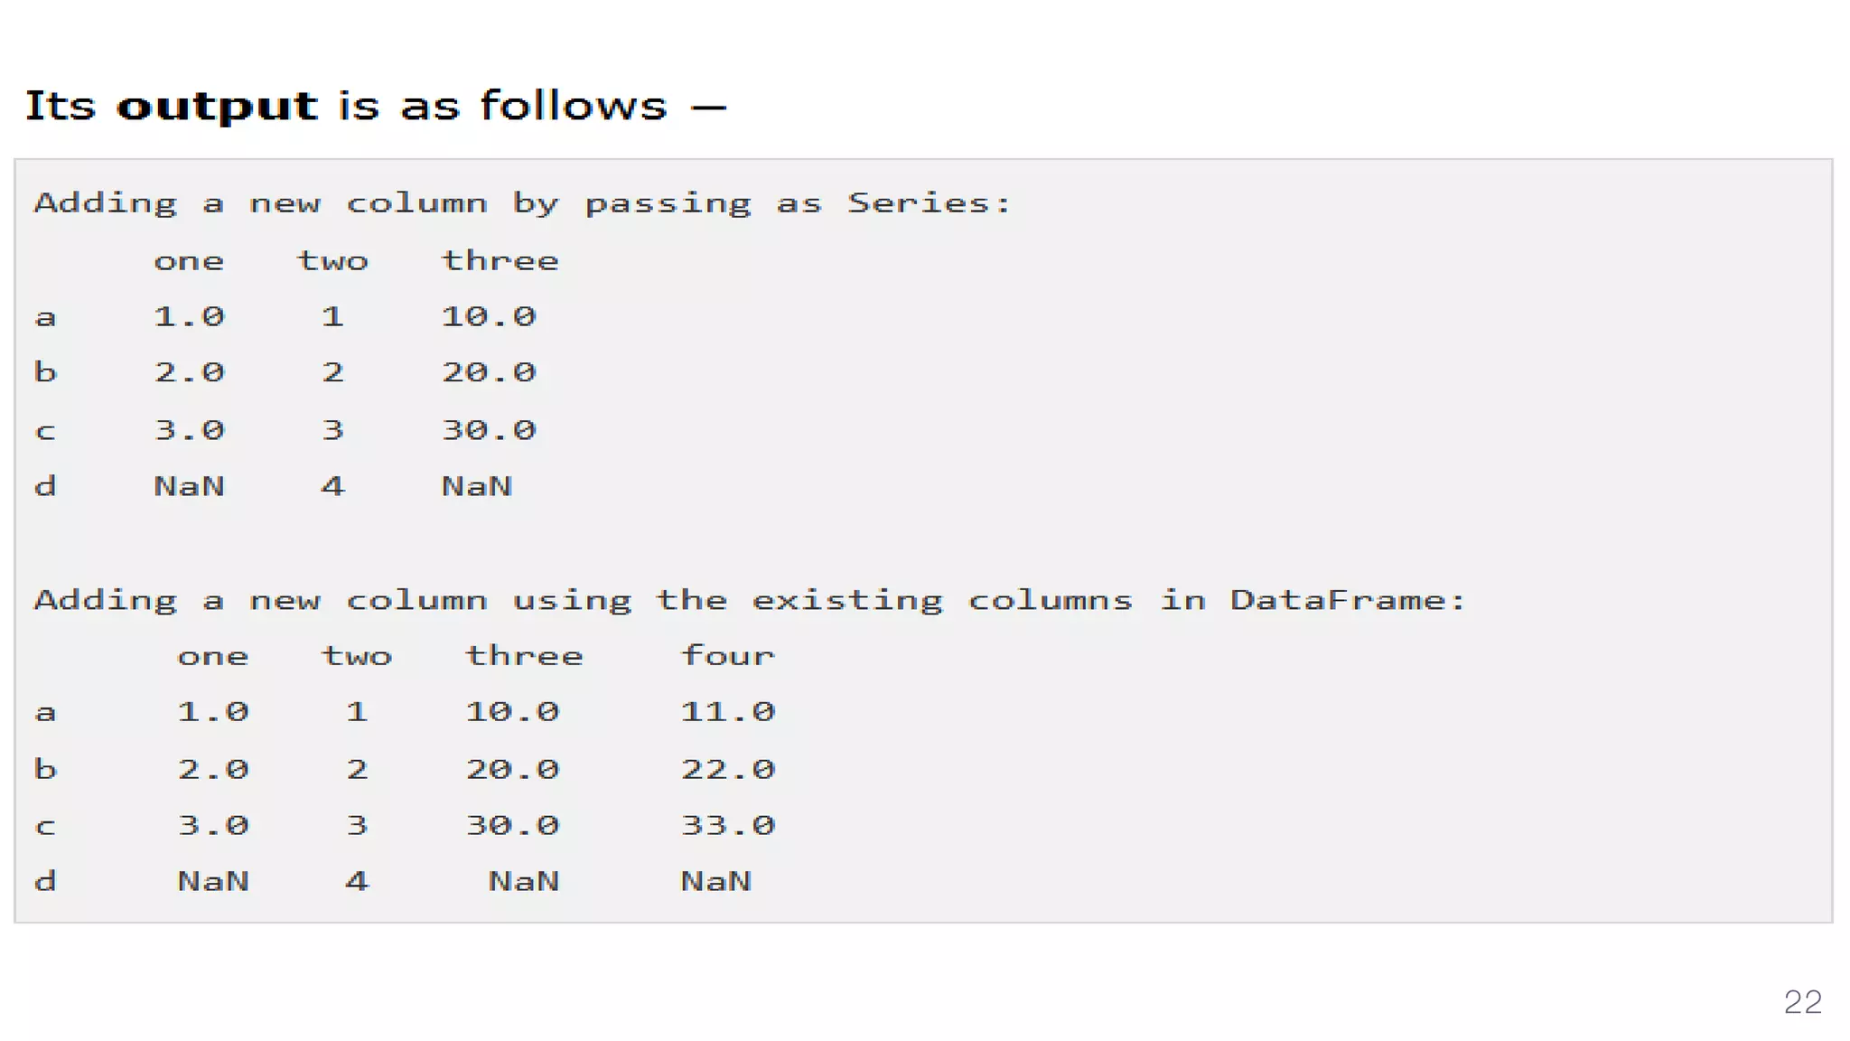The image size is (1850, 1041).
Task: Click 'three' header in first table
Action: (x=500, y=260)
